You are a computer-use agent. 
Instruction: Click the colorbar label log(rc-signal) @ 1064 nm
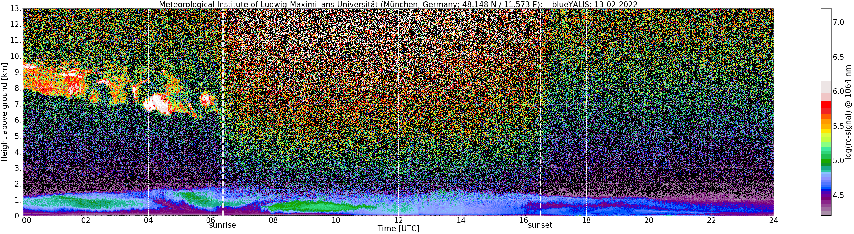(x=848, y=112)
